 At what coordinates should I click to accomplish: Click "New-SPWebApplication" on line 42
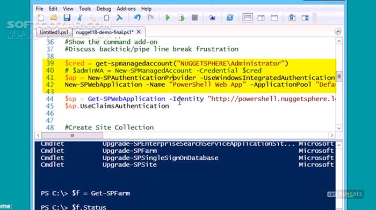point(103,85)
